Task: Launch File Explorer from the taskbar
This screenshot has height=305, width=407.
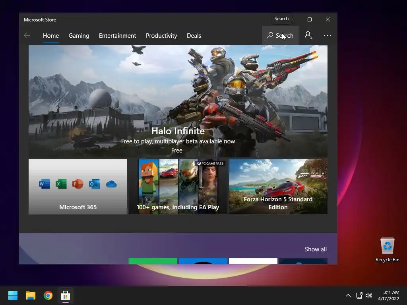Action: tap(30, 295)
